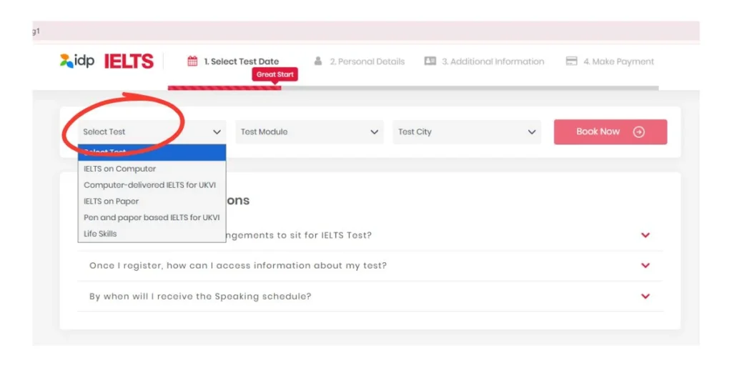This screenshot has height=366, width=732.
Task: Choose Computer-delivered IELTS for UKVI option
Action: click(x=152, y=185)
